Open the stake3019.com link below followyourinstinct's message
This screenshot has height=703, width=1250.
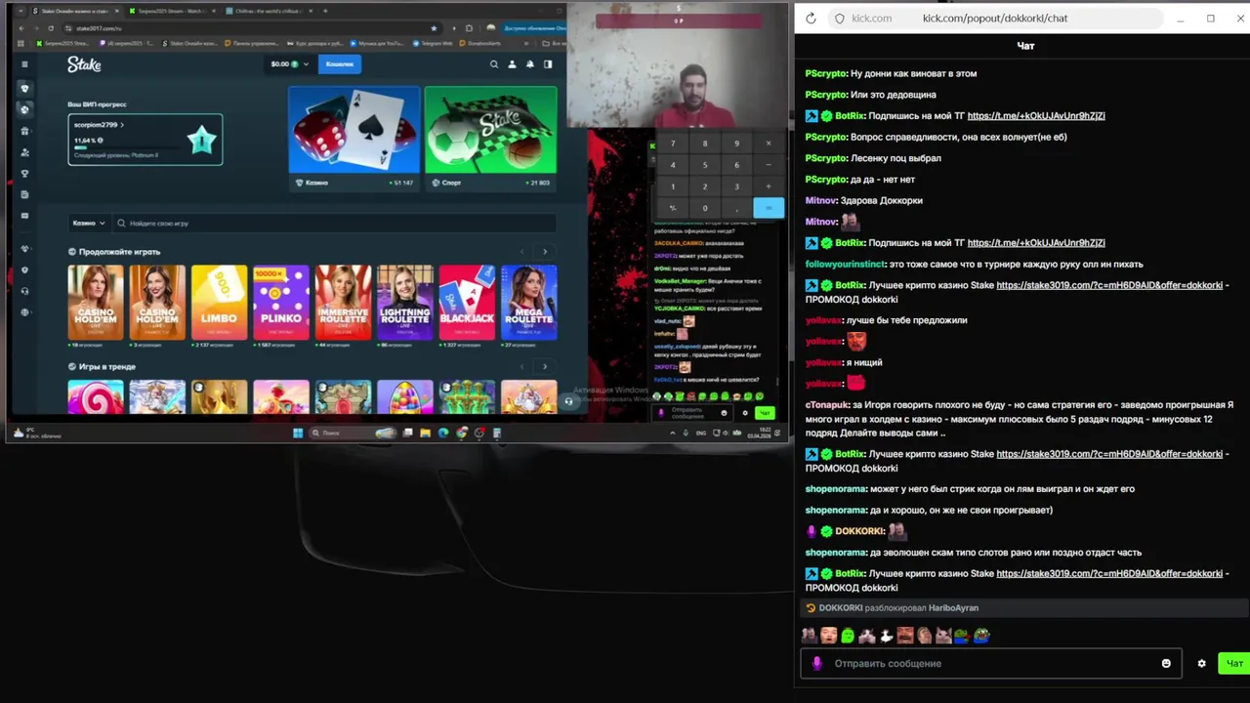1109,286
